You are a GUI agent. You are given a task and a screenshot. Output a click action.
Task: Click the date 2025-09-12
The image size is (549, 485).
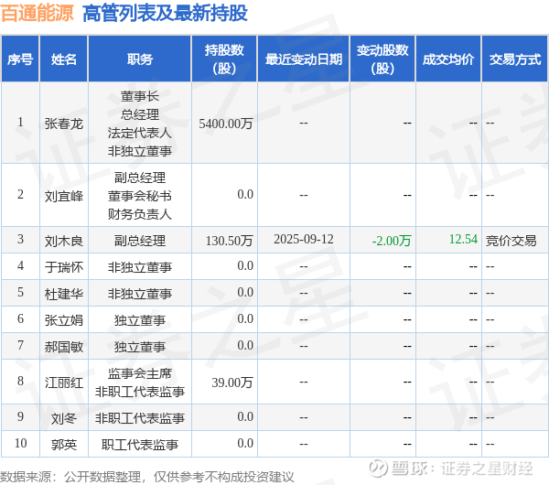[304, 239]
